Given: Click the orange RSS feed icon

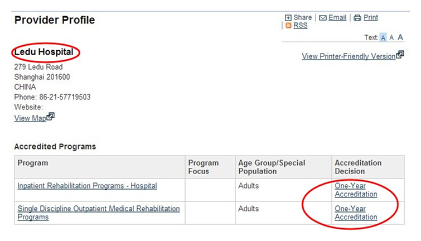Looking at the screenshot, I should [x=288, y=26].
